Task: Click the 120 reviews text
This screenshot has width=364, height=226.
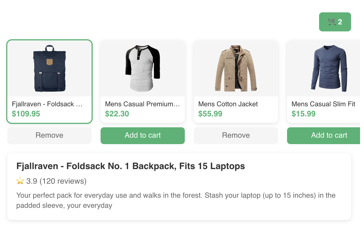Action: pos(63,181)
